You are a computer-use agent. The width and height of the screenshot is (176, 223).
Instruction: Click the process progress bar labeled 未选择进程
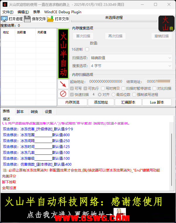click(114, 18)
